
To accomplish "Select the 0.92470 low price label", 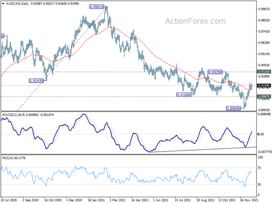I will [36, 81].
